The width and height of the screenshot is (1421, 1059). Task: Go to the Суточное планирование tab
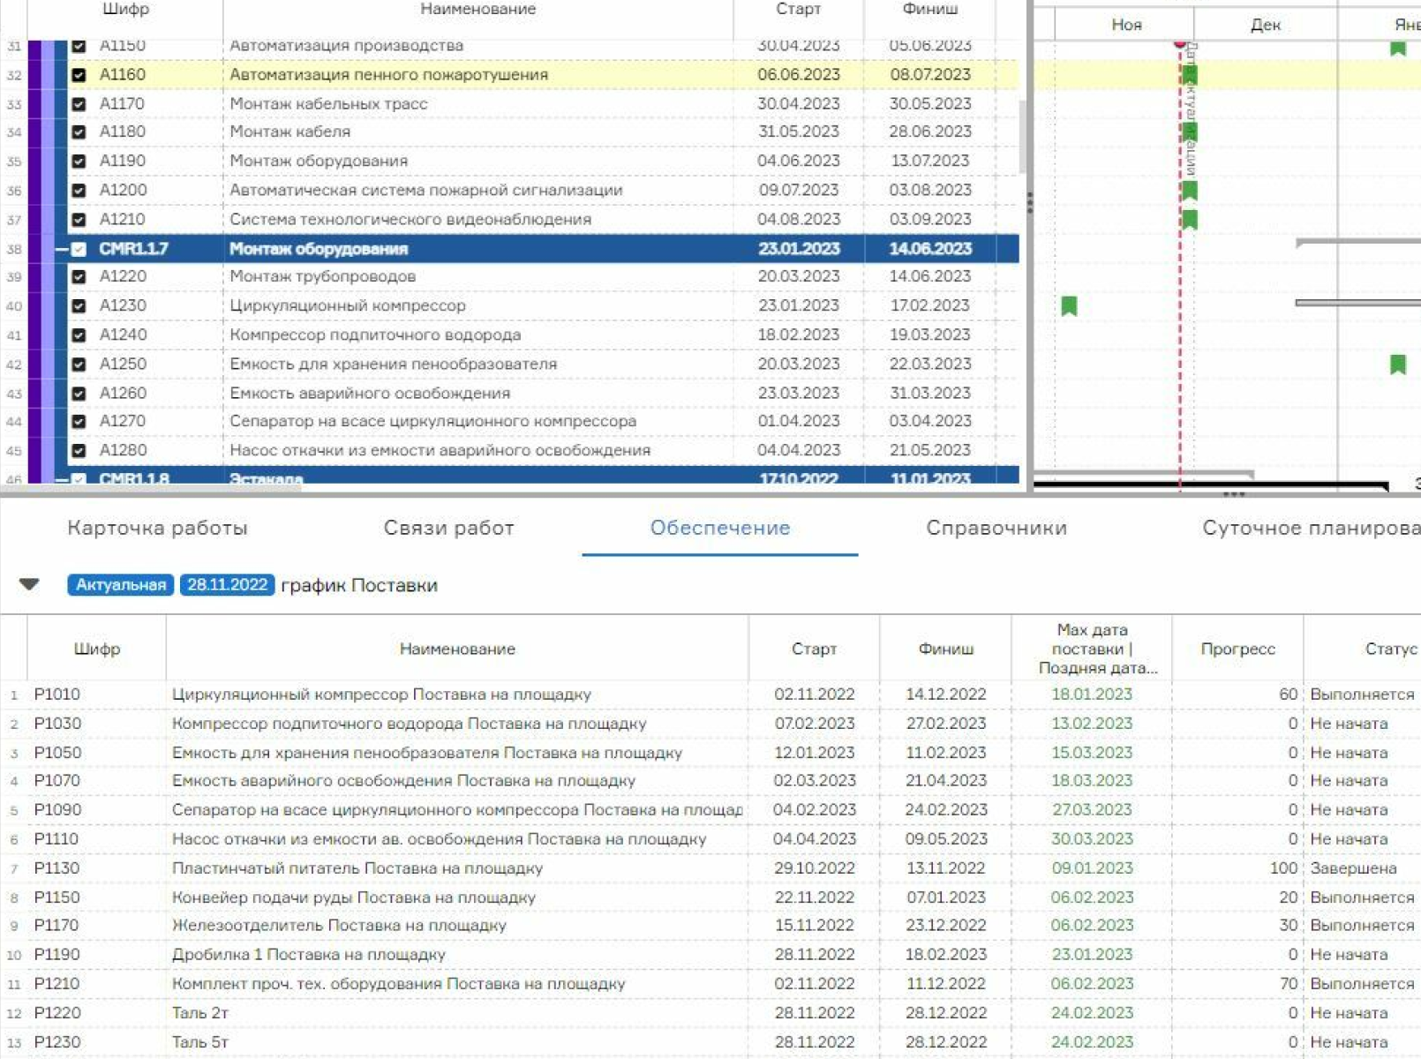[1311, 528]
